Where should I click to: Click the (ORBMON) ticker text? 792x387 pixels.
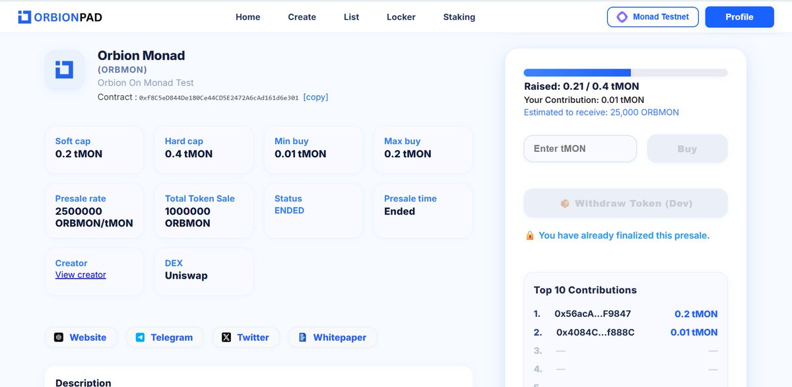point(122,69)
